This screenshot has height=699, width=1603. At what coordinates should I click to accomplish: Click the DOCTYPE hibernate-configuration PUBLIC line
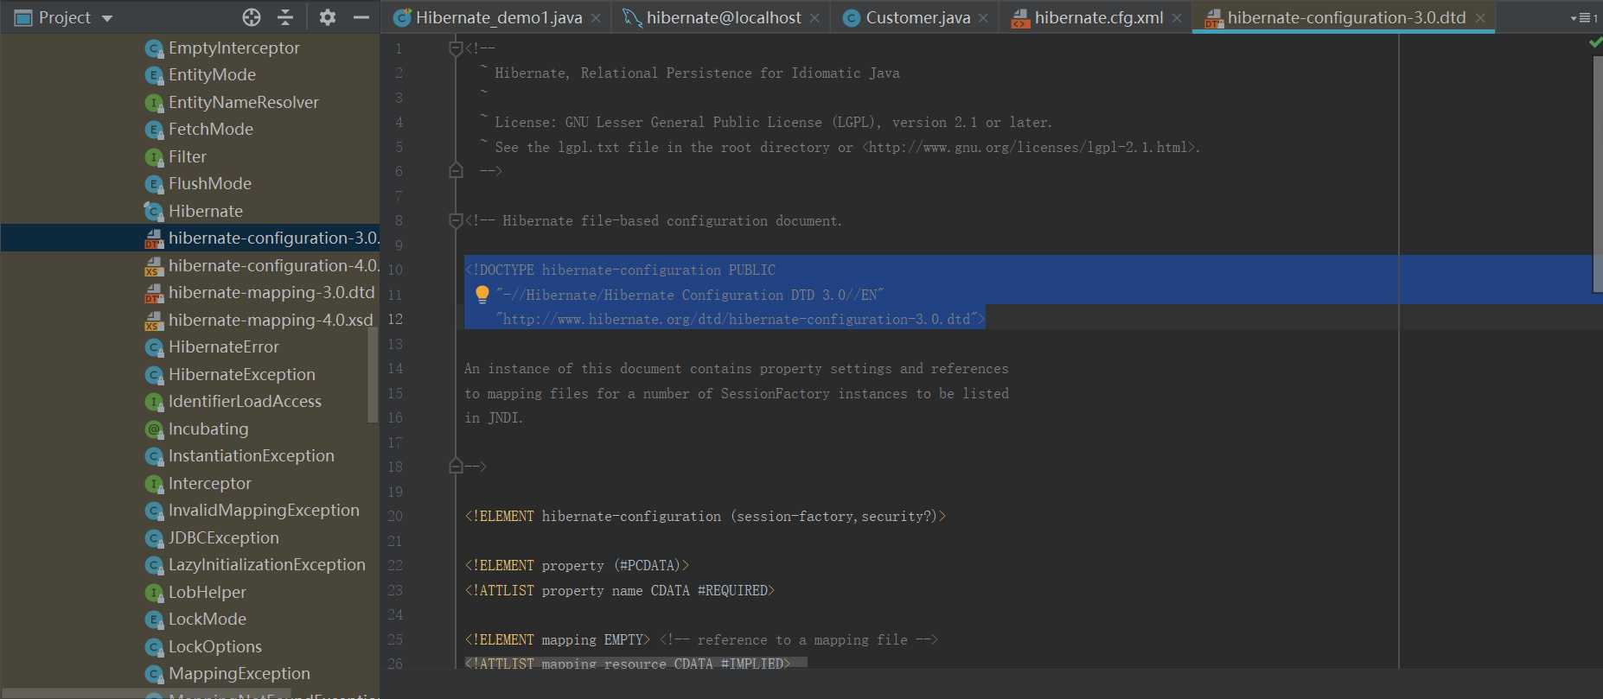[620, 270]
